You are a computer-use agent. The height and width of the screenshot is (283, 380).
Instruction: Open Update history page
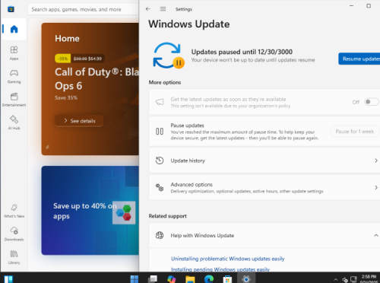point(264,161)
